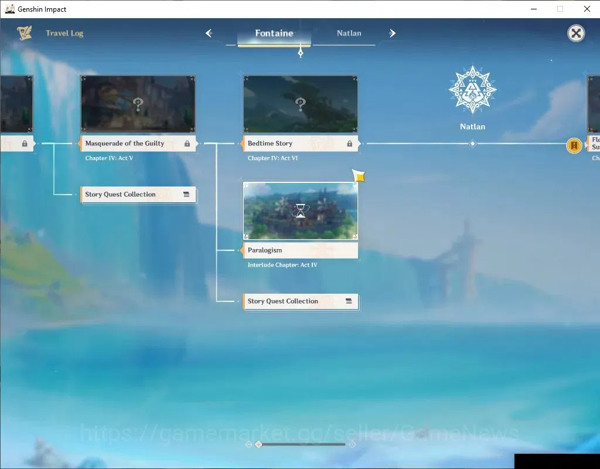Click the Chapter IV: Act V caption
This screenshot has width=600, height=469.
pos(109,158)
